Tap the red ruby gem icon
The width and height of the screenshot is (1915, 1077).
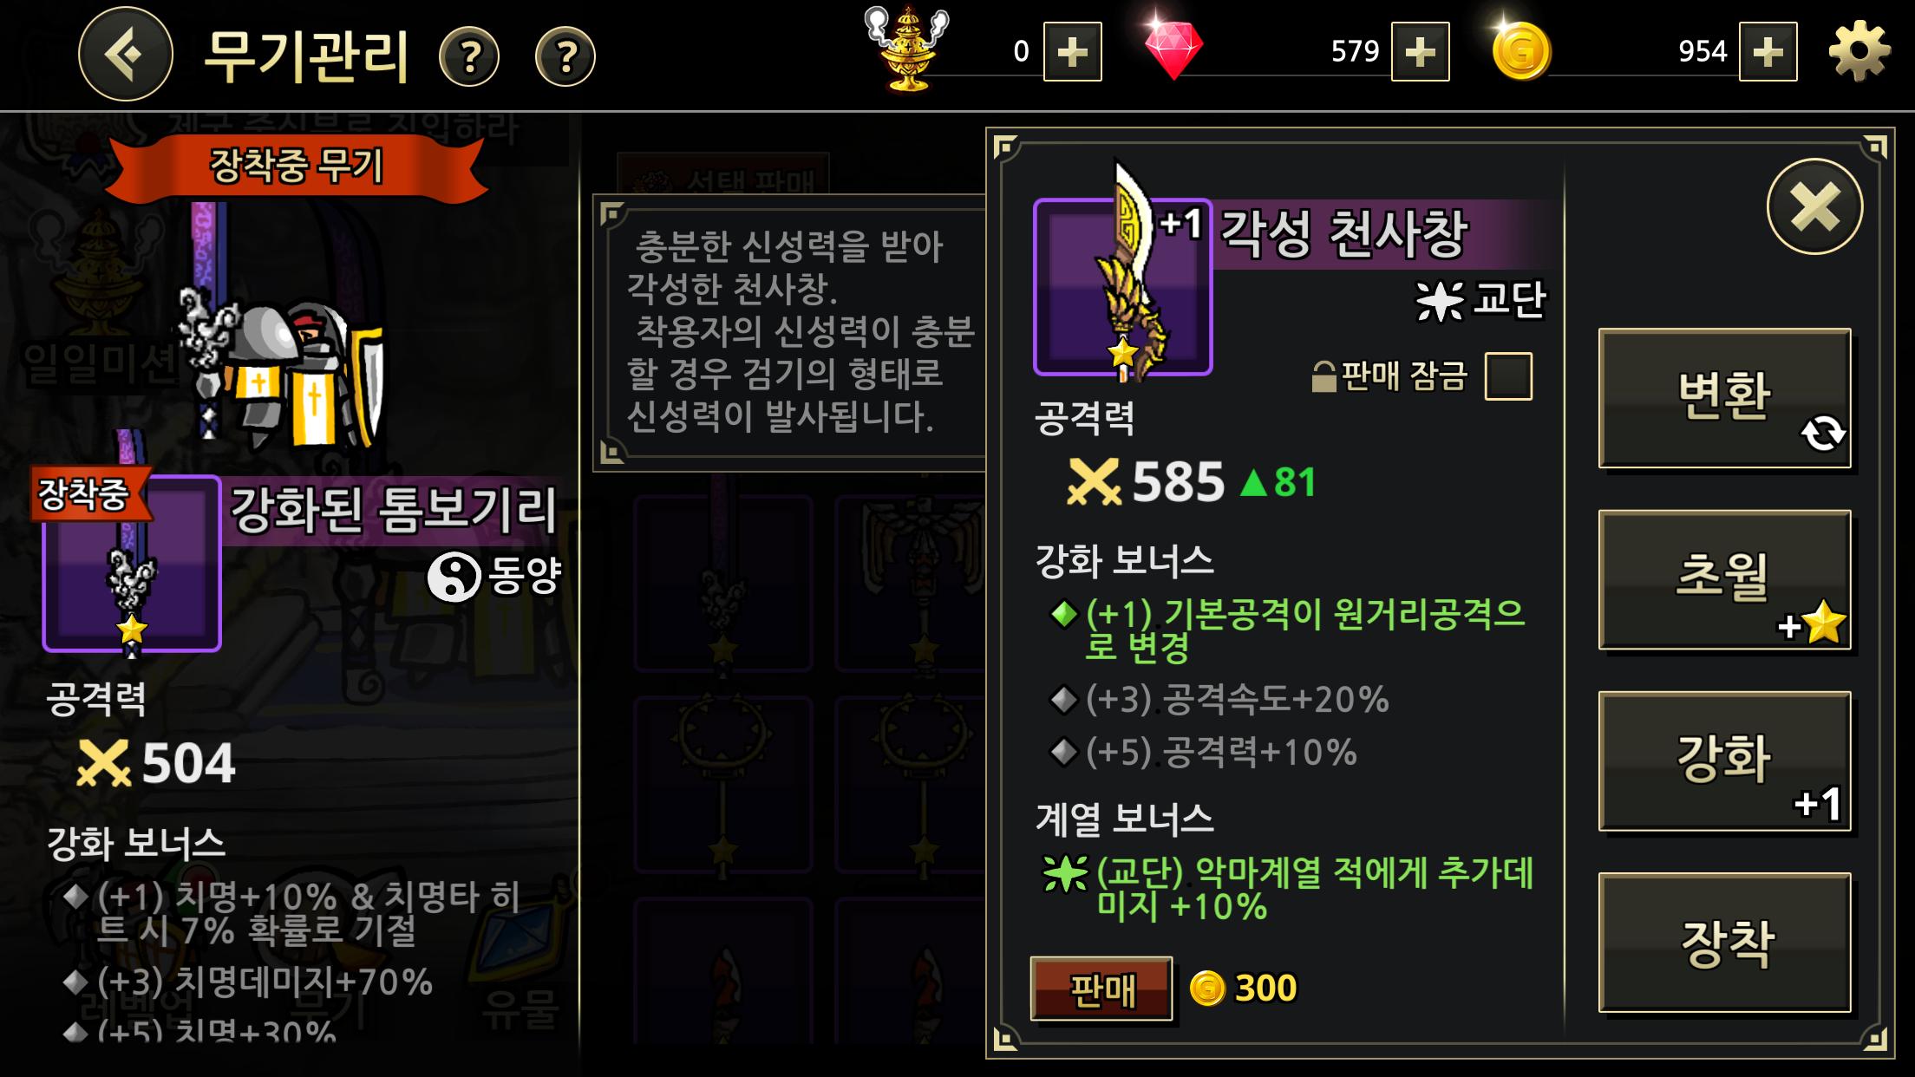(1173, 49)
